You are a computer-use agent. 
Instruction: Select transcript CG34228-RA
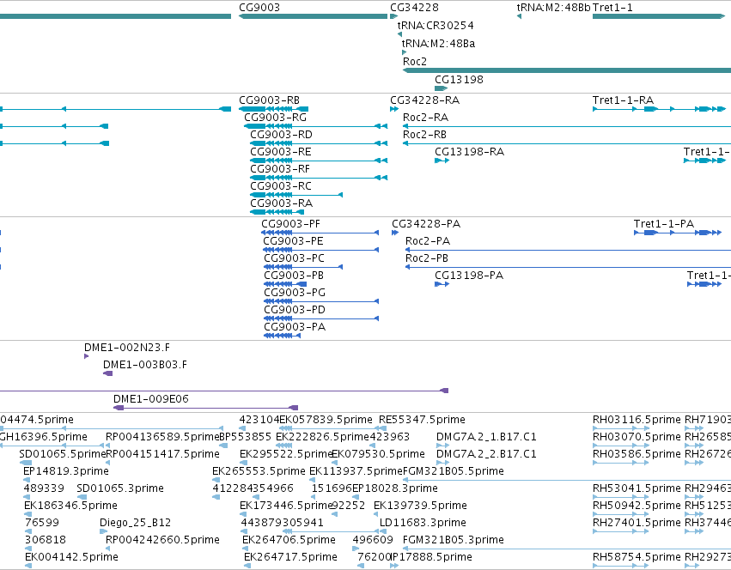tap(394, 109)
